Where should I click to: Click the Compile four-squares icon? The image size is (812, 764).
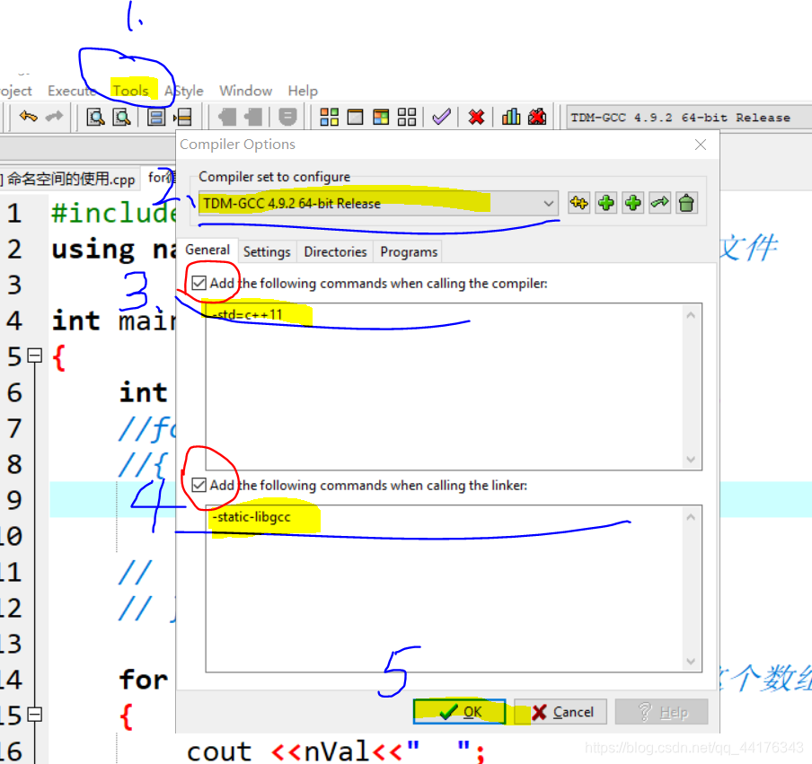coord(329,117)
